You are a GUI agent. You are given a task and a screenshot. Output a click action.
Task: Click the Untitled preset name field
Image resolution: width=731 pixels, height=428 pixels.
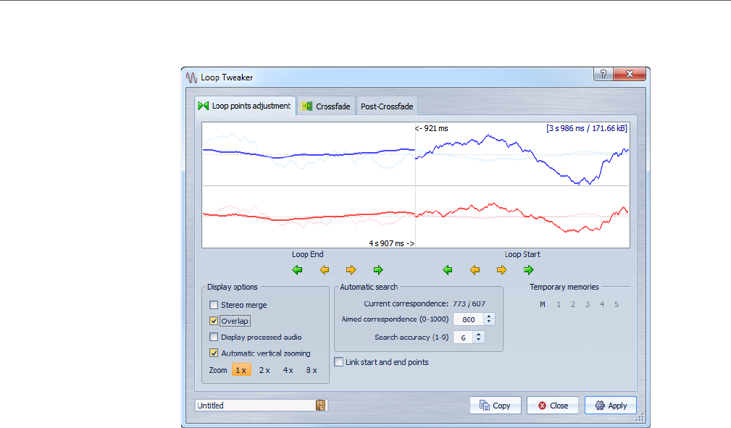(x=256, y=405)
